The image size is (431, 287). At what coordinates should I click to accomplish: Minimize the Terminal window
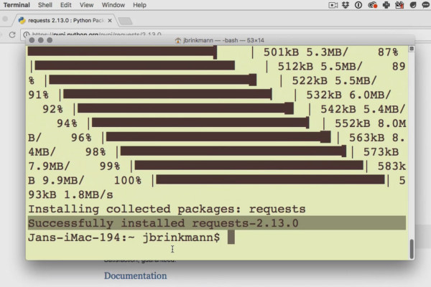41,40
